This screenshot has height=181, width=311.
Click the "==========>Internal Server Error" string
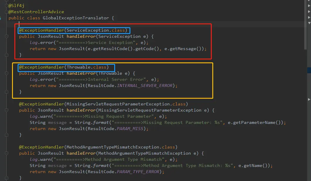click(101, 80)
